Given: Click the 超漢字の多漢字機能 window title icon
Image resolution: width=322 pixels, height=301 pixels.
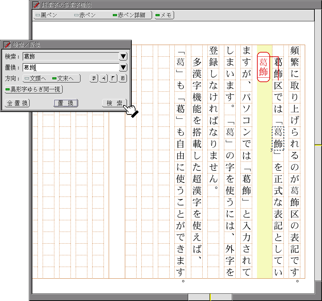Looking at the screenshot, I should (36, 5).
